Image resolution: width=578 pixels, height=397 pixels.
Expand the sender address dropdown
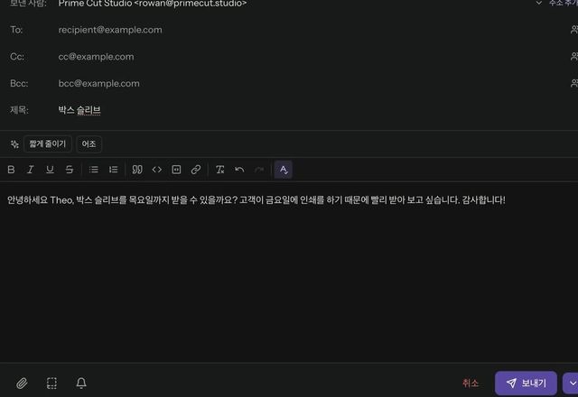tap(538, 3)
